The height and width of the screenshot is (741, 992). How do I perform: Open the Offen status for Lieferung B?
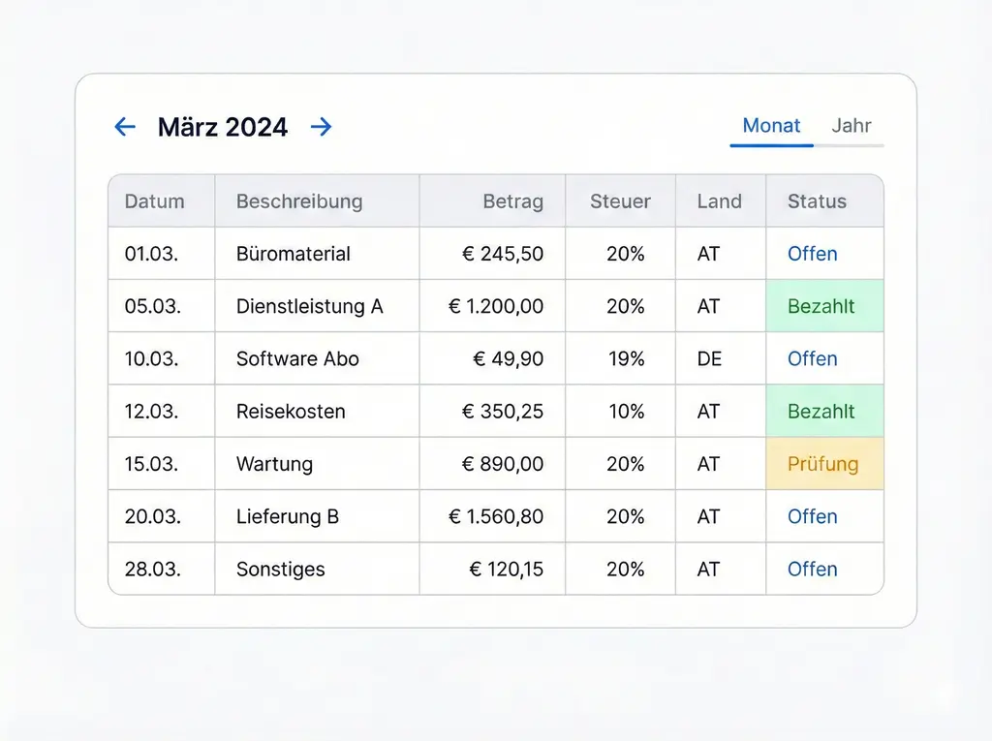(x=812, y=516)
